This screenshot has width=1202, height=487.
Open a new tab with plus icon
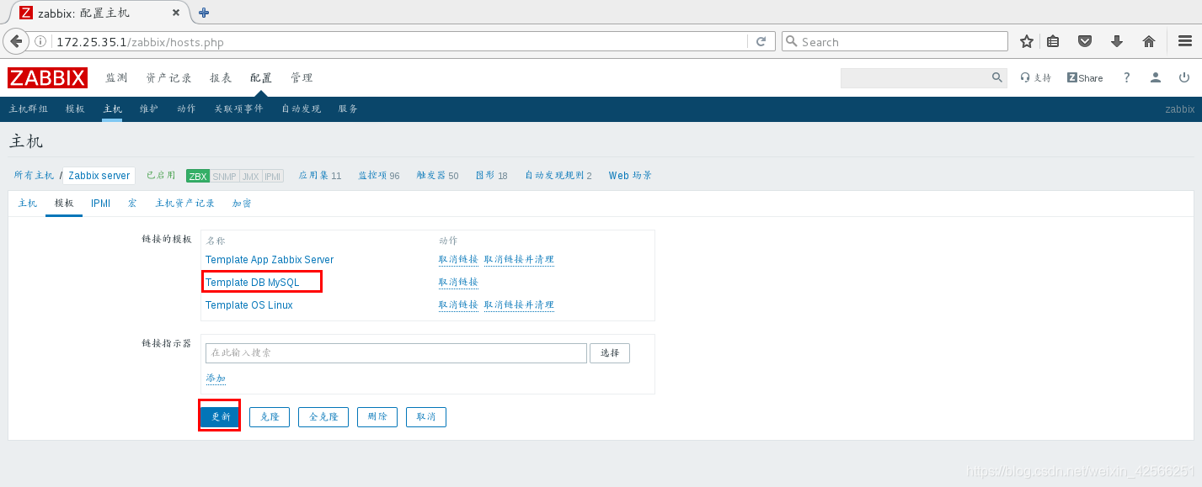[x=204, y=13]
